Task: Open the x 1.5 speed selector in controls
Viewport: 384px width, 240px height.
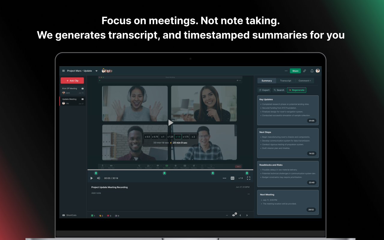Action: point(241,178)
